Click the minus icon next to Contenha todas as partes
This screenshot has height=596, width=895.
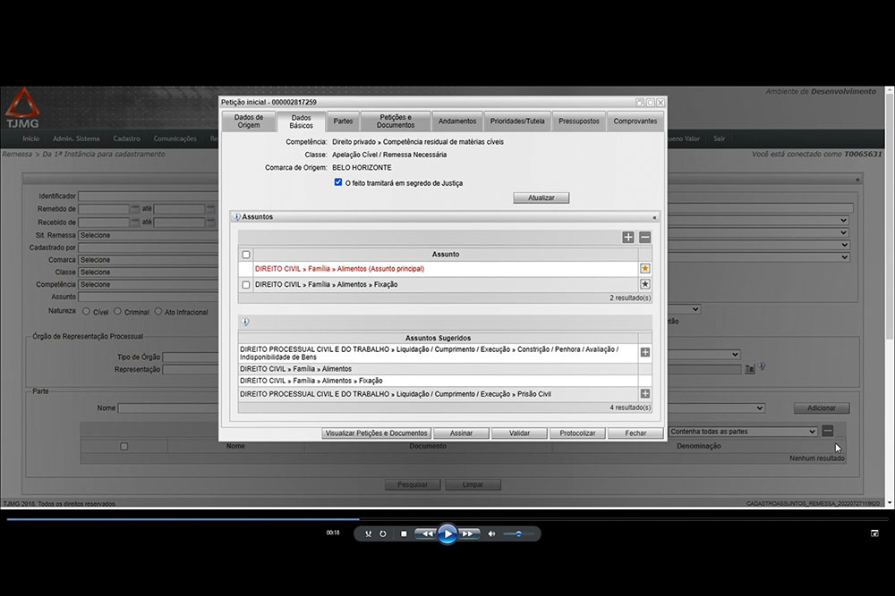828,431
